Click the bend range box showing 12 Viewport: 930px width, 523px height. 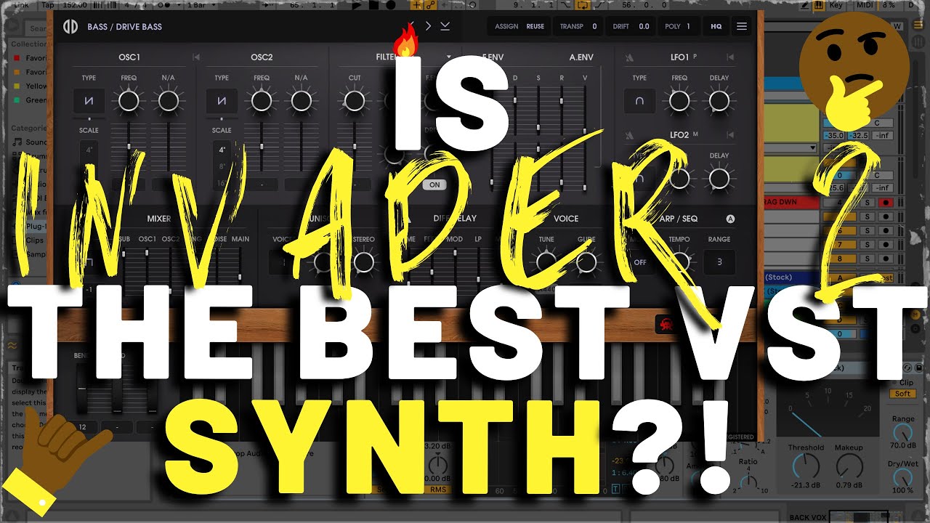pyautogui.click(x=83, y=427)
